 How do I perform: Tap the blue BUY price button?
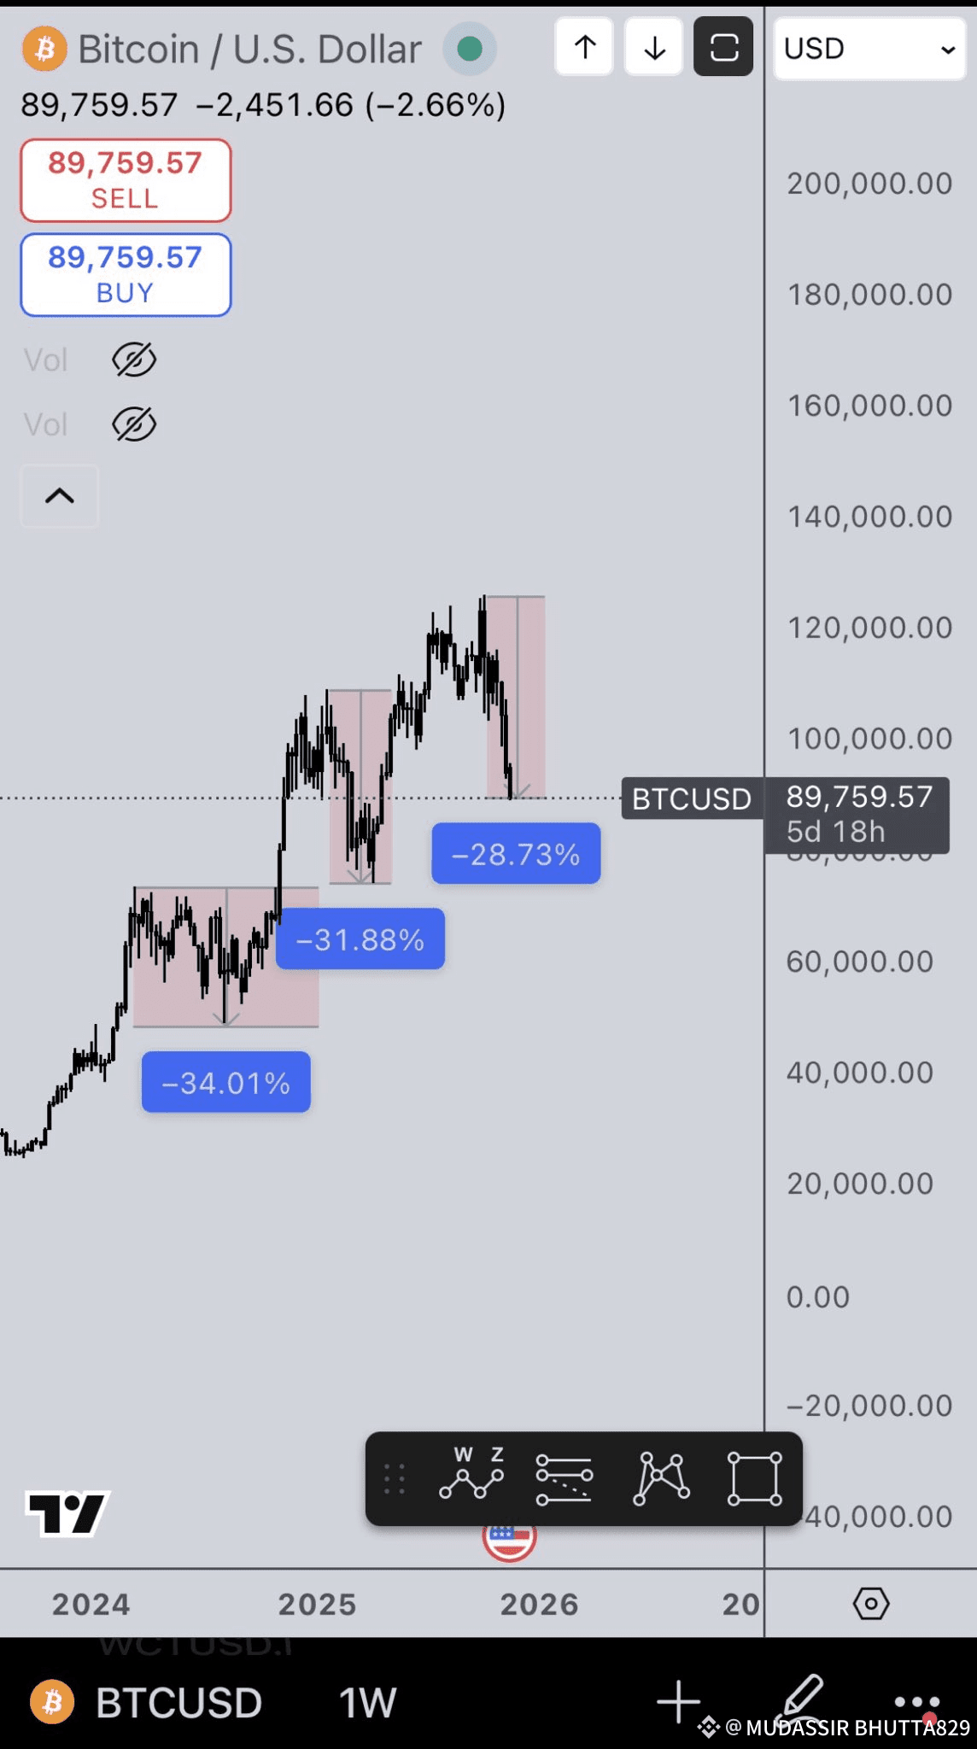(x=126, y=274)
